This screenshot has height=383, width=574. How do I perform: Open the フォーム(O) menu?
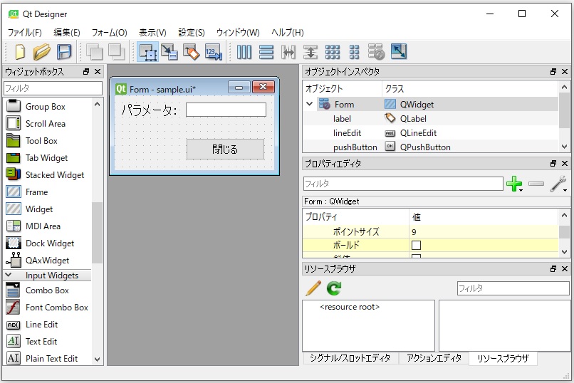[109, 33]
